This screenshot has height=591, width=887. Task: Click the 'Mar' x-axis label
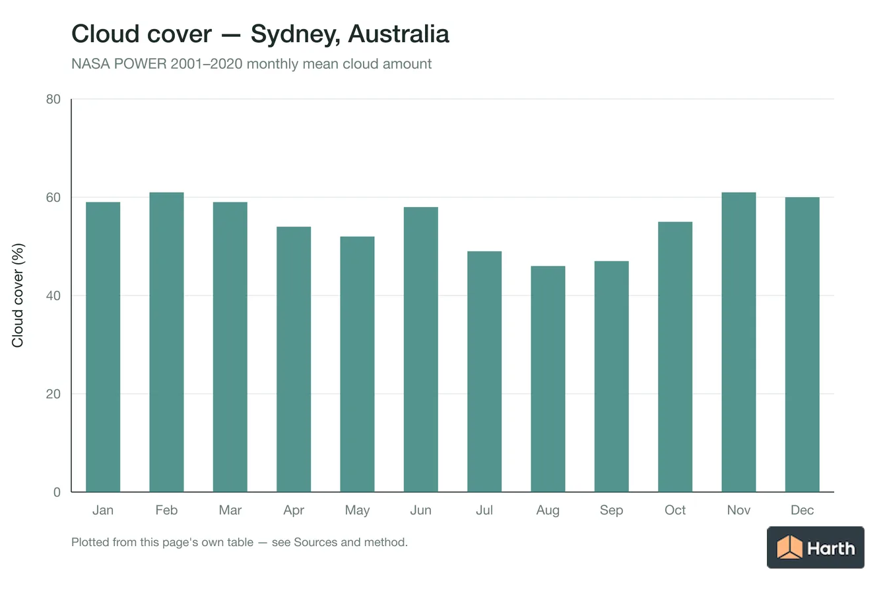230,510
